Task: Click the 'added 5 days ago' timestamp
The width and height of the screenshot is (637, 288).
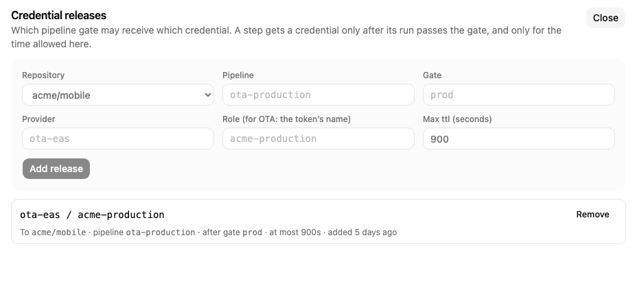Action: [362, 232]
